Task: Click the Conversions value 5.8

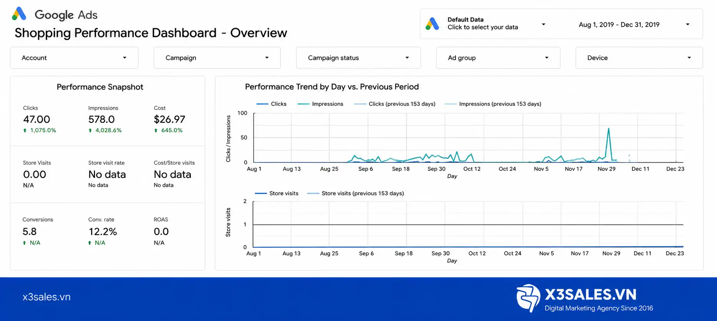Action: coord(30,232)
